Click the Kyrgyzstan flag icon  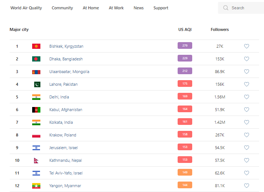click(36, 46)
